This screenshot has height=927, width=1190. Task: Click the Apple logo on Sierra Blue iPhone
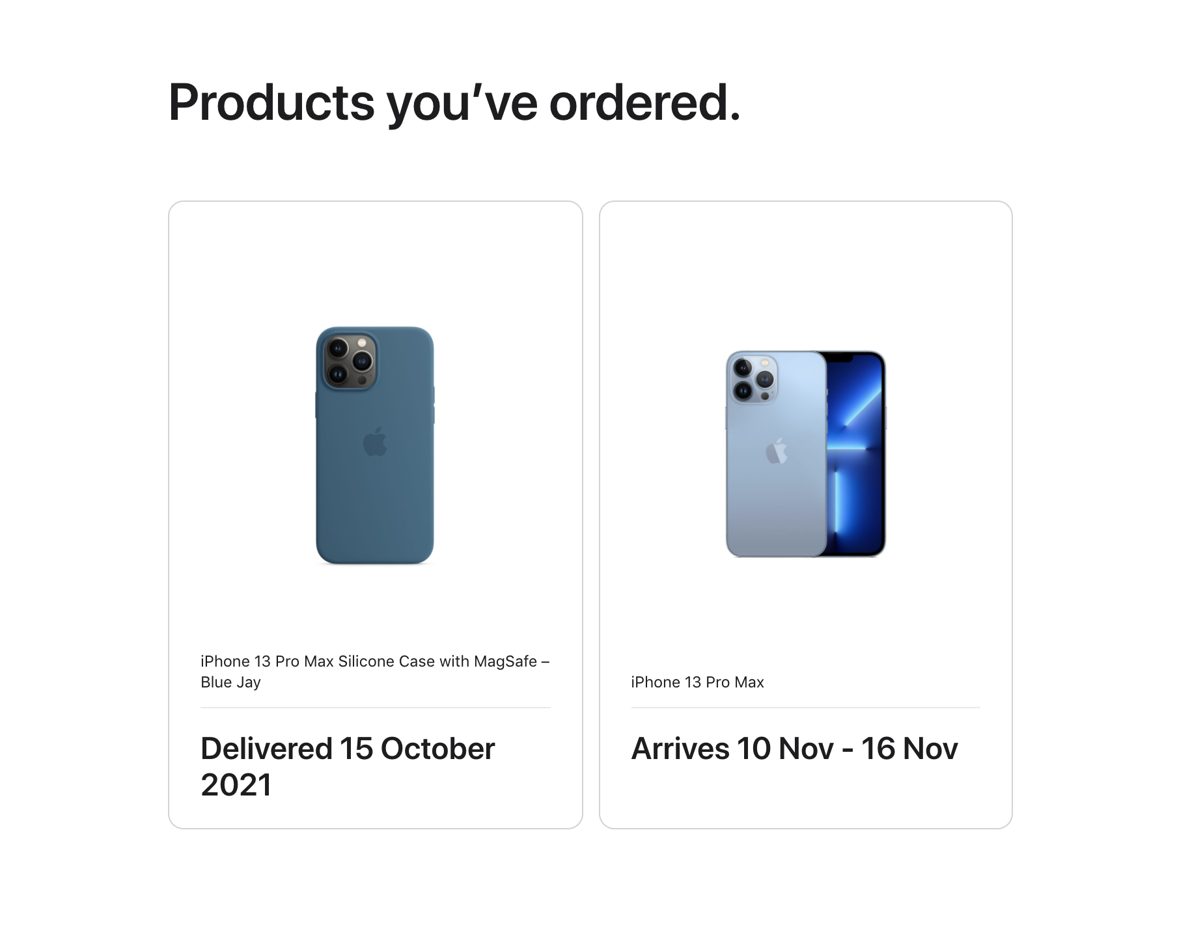(x=777, y=450)
